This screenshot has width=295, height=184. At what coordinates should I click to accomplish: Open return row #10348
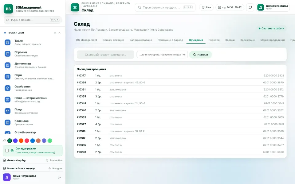[180, 103]
